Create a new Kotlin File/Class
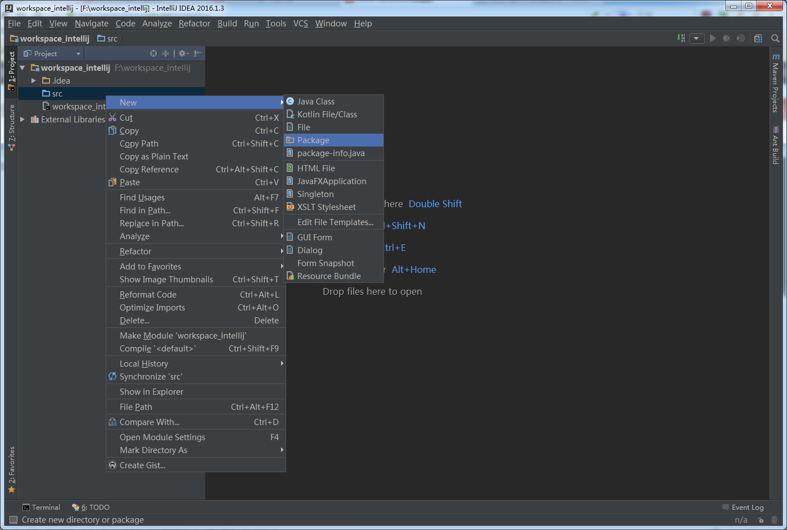The width and height of the screenshot is (787, 530). tap(334, 115)
